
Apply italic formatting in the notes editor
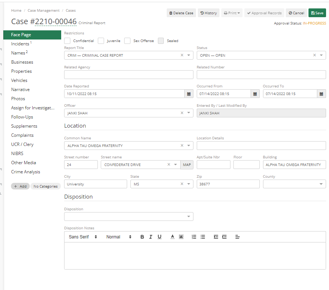click(151, 237)
